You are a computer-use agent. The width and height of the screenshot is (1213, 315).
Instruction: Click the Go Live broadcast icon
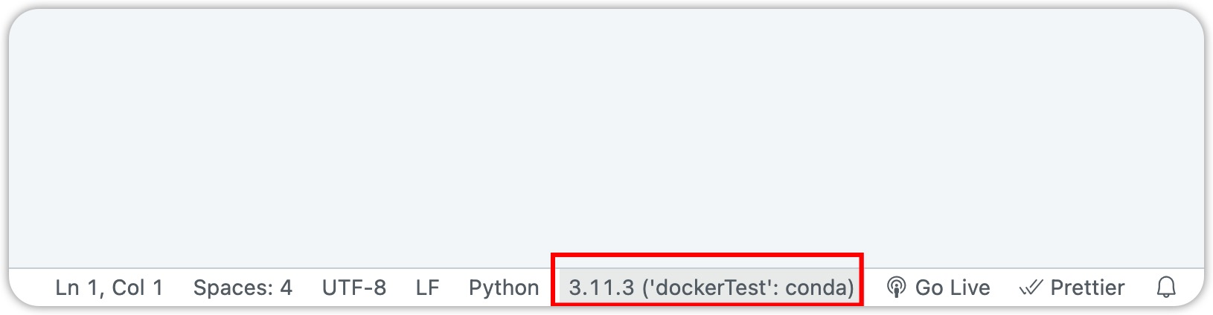(x=896, y=288)
